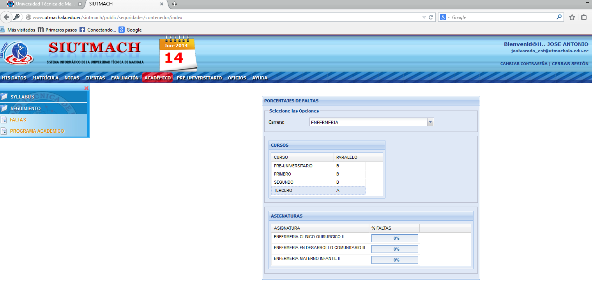
Task: Go back using the browser back arrow
Action: point(6,17)
